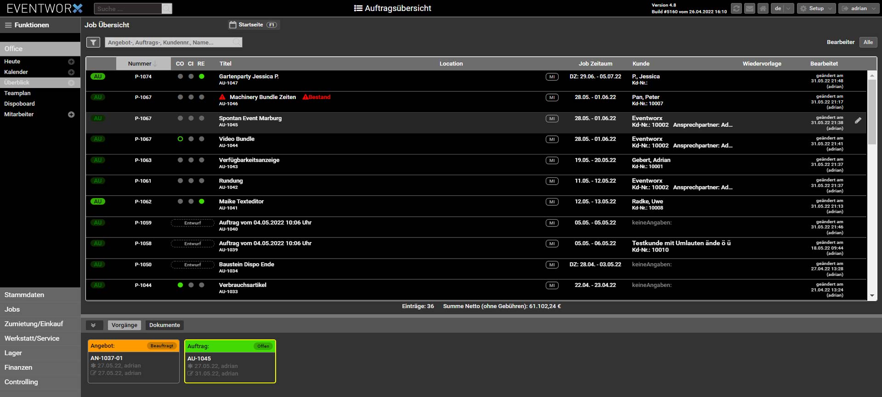Image resolution: width=882 pixels, height=397 pixels.
Task: Click the Angebot-, Auftrags-, Kundennr. filter field
Action: [173, 43]
